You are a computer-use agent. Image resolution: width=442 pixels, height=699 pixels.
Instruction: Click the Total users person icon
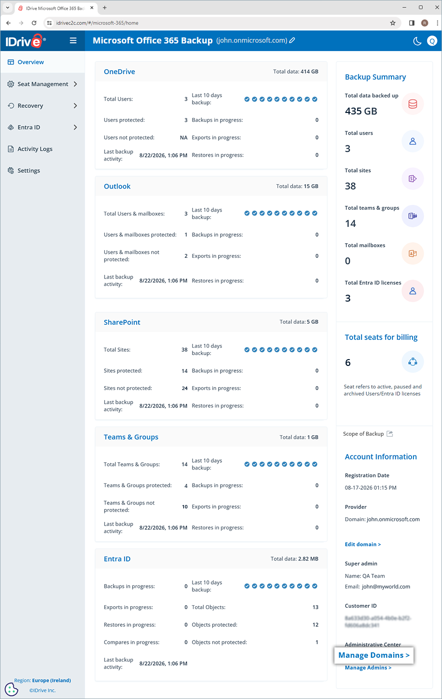[x=413, y=141]
